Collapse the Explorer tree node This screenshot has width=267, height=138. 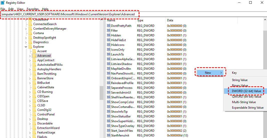click(26, 47)
